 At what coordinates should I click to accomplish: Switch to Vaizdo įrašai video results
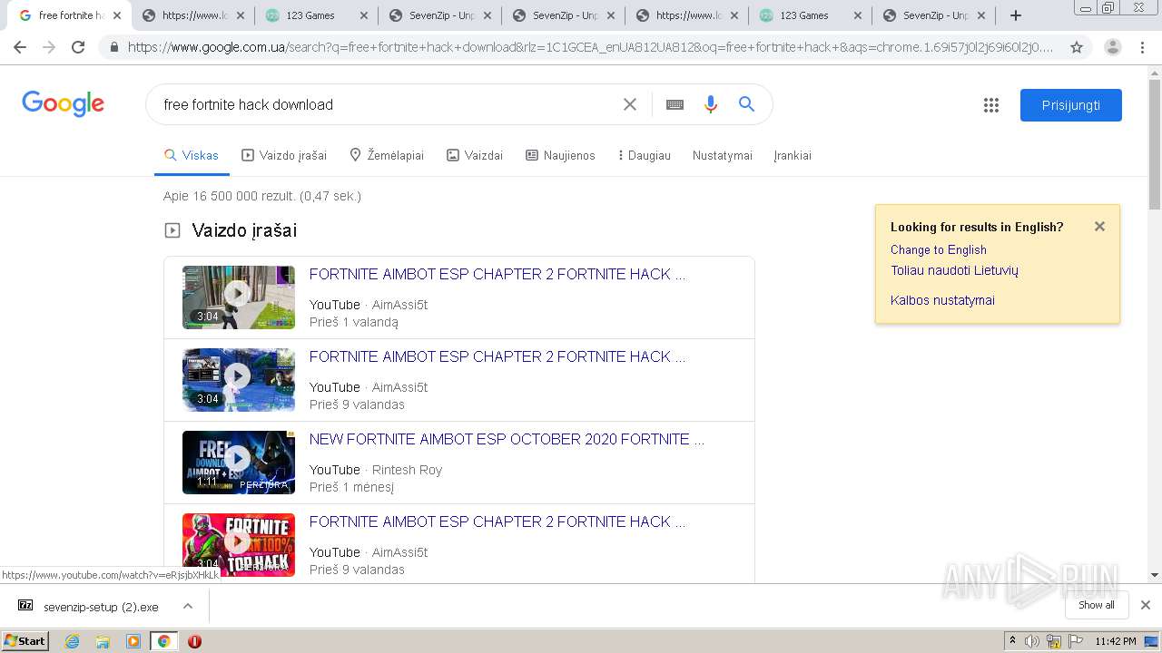tap(284, 155)
